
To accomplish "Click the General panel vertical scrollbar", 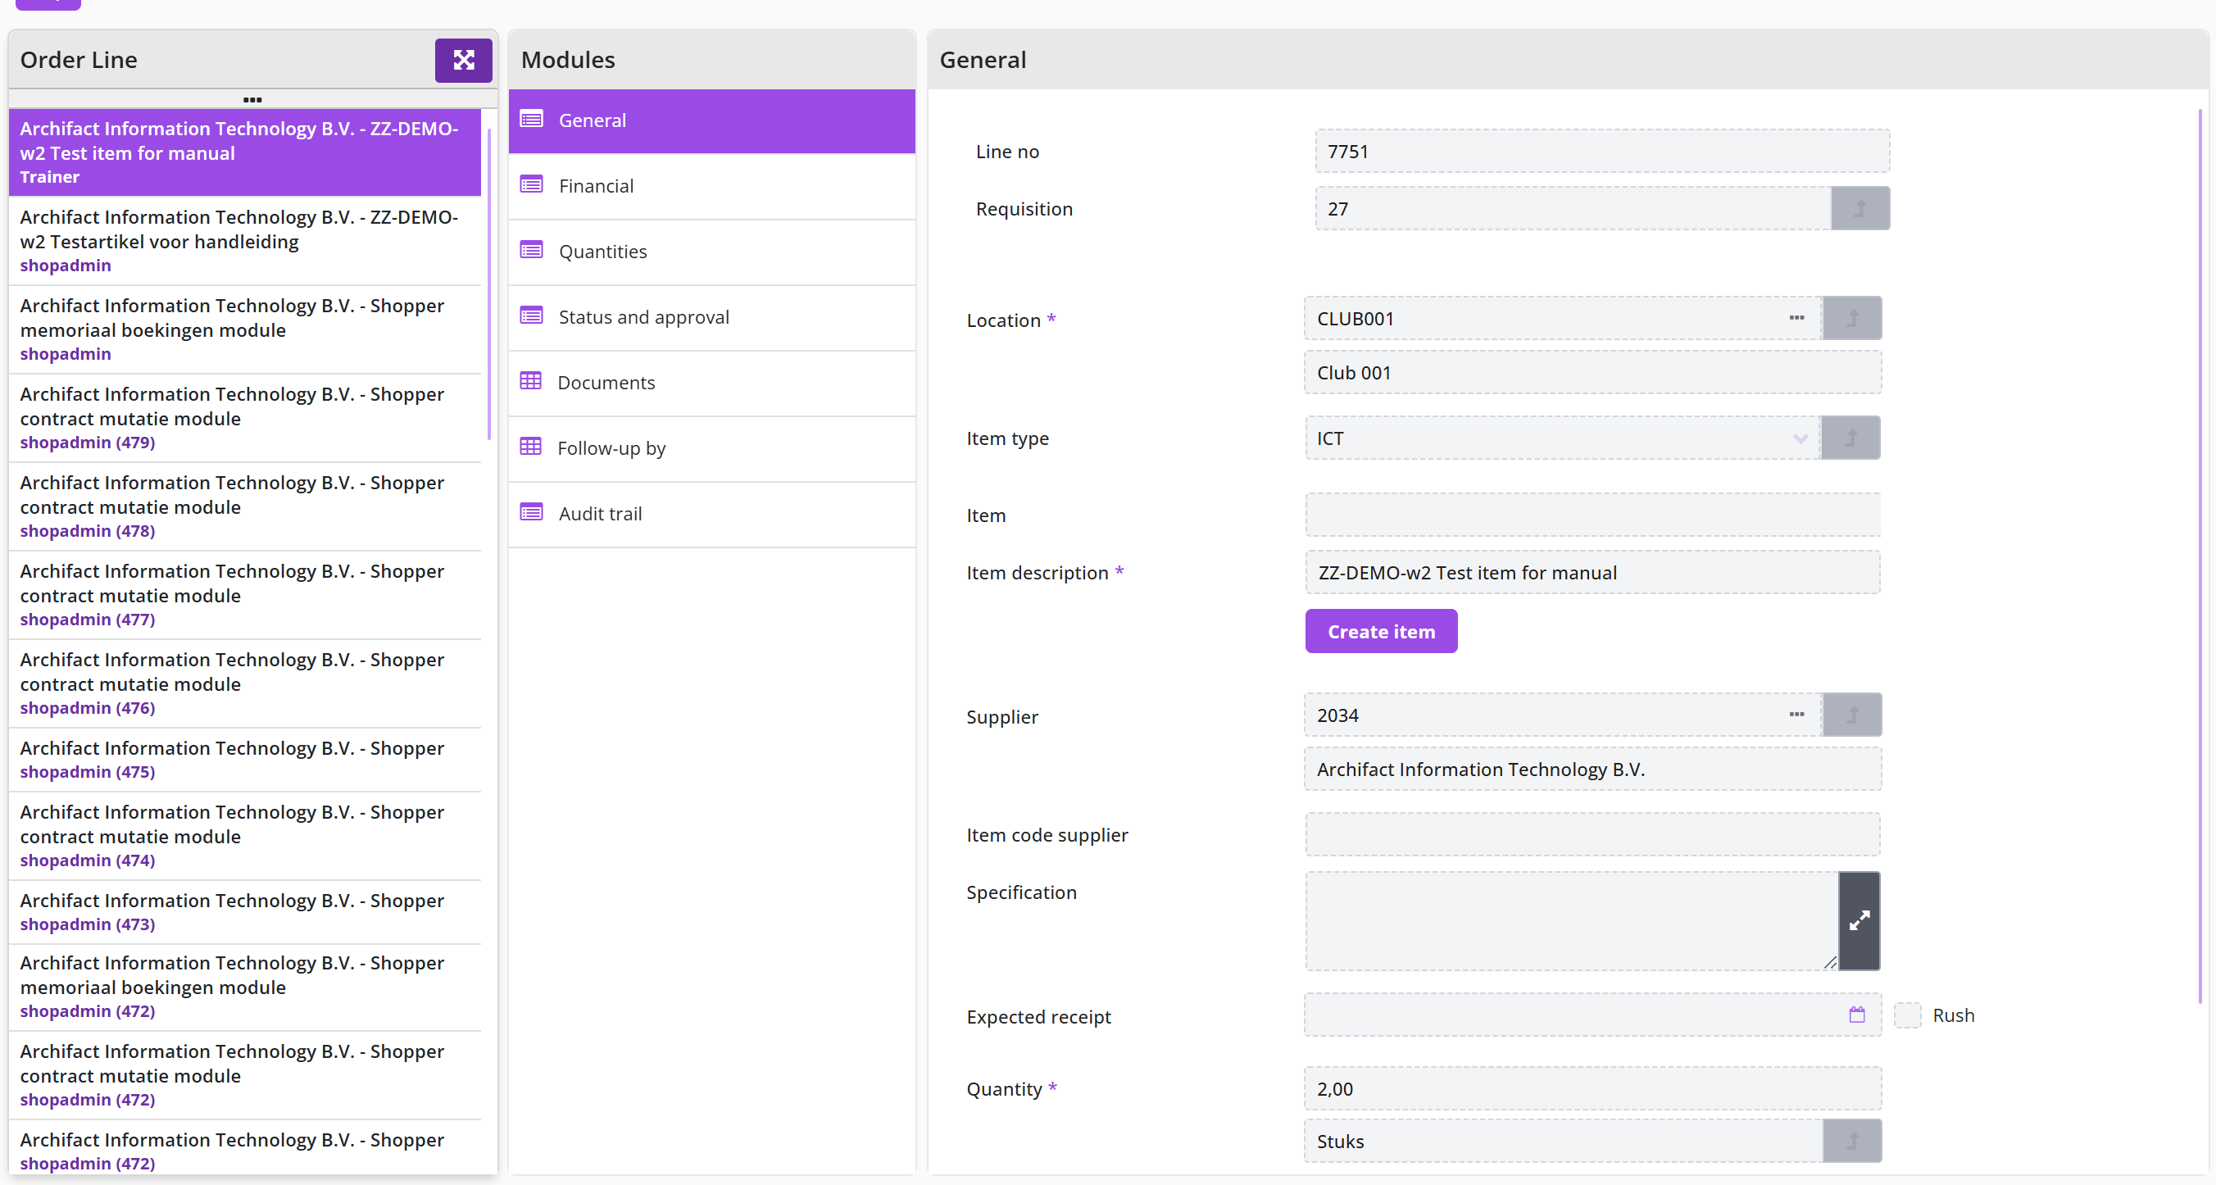I will (2200, 556).
